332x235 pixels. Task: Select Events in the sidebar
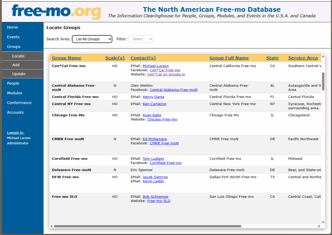pyautogui.click(x=13, y=37)
